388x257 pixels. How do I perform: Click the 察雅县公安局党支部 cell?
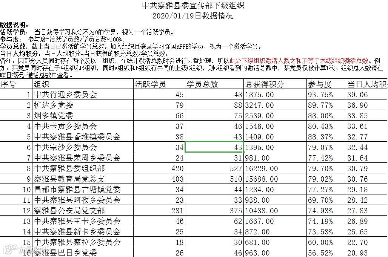[x=83, y=211]
